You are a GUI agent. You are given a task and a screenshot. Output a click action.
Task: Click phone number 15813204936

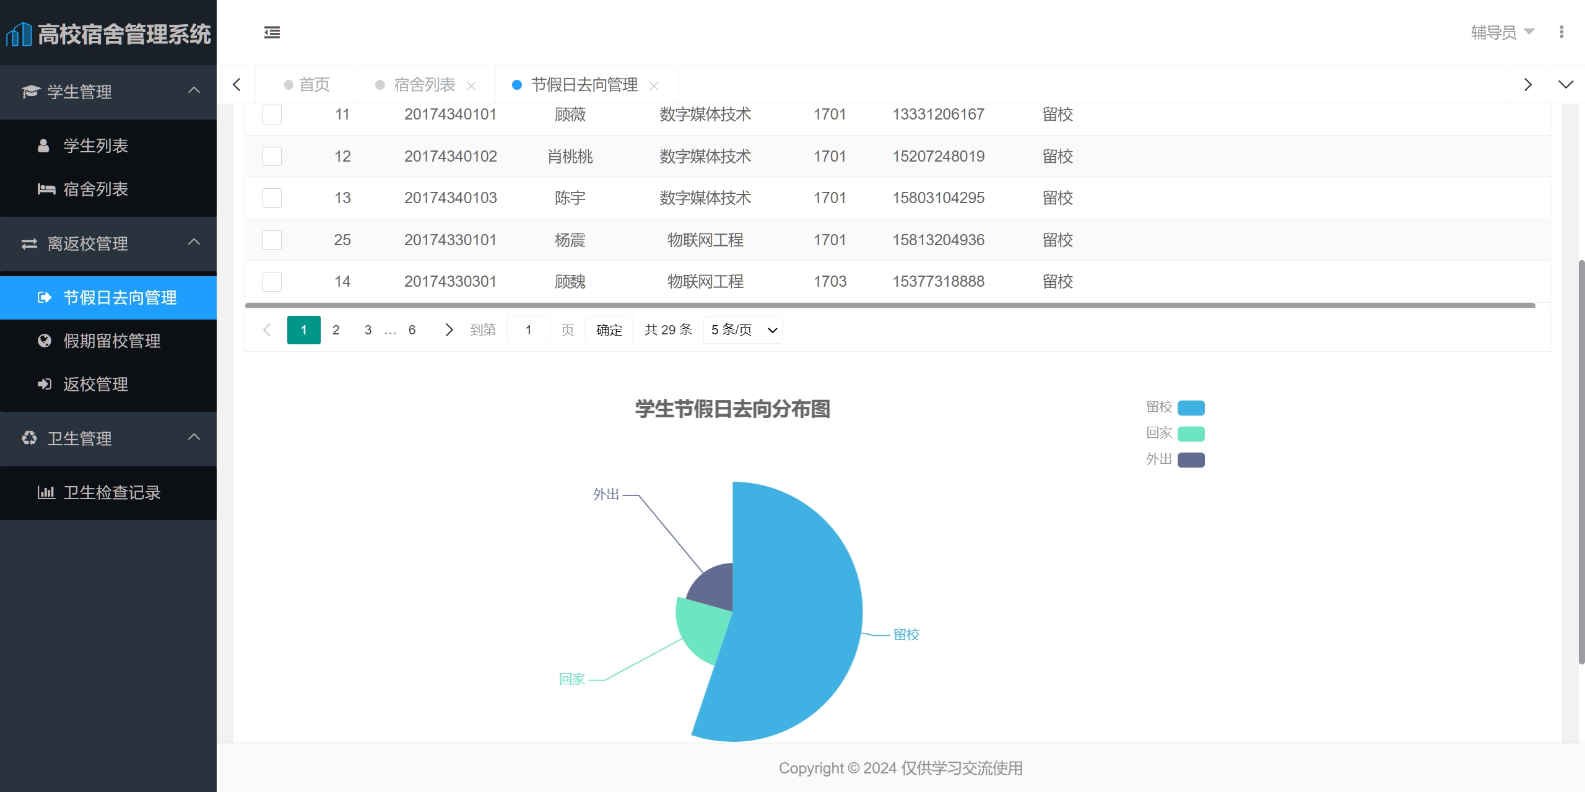(938, 240)
